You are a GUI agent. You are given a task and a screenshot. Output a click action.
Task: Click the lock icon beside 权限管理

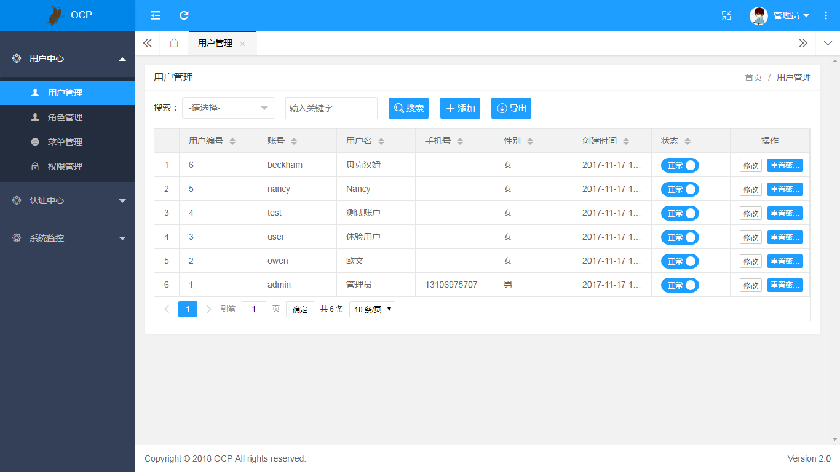(x=35, y=166)
